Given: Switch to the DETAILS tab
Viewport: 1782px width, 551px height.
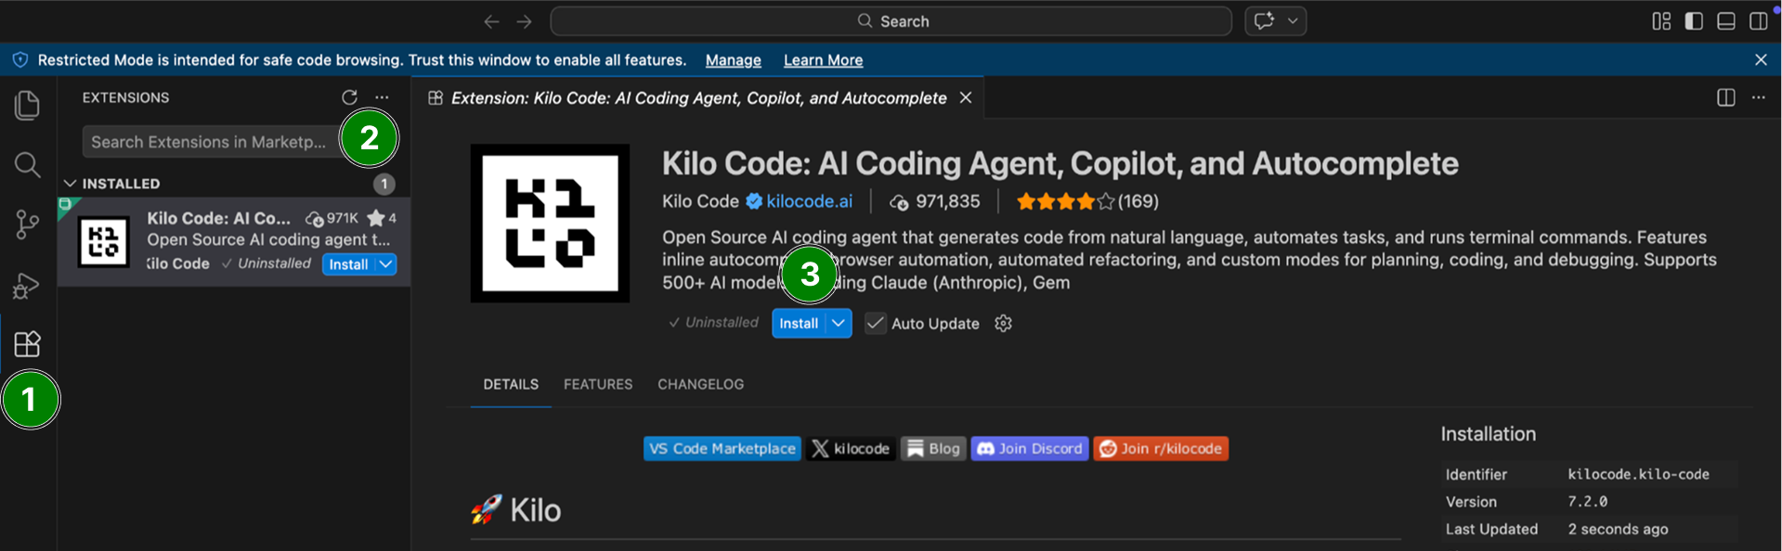Looking at the screenshot, I should coord(511,384).
